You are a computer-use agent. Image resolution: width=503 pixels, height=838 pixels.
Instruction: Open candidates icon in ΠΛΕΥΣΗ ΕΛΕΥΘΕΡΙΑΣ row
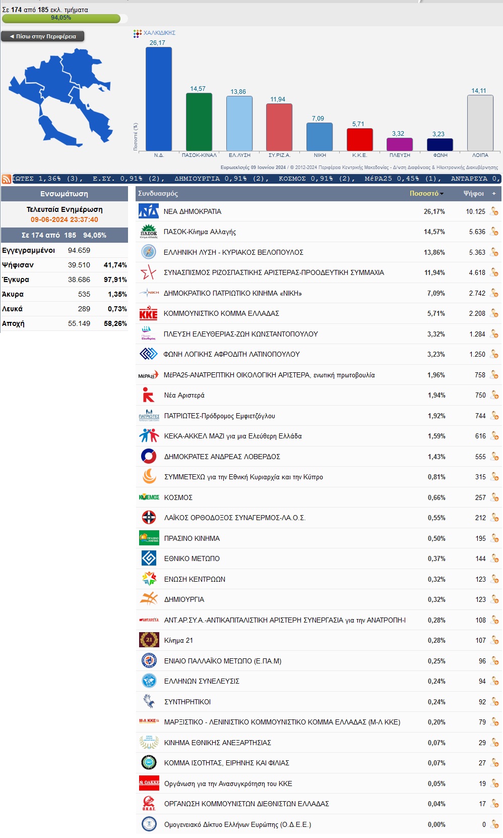[494, 334]
